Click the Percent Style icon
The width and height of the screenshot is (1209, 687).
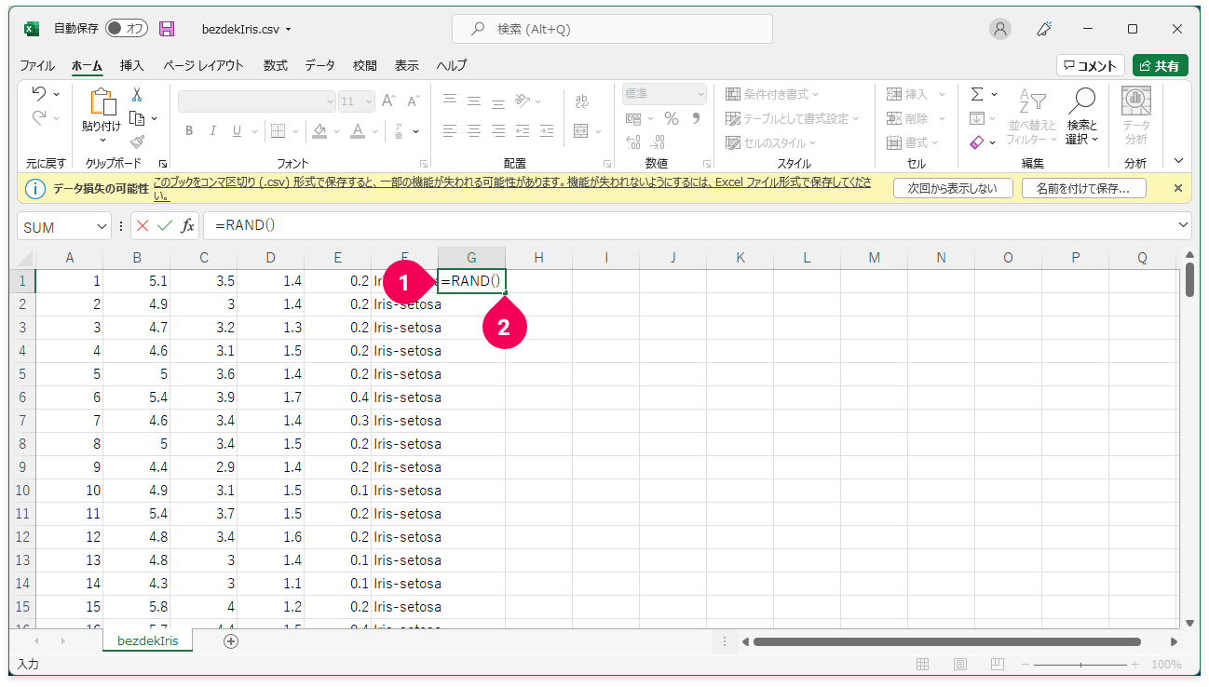(671, 119)
